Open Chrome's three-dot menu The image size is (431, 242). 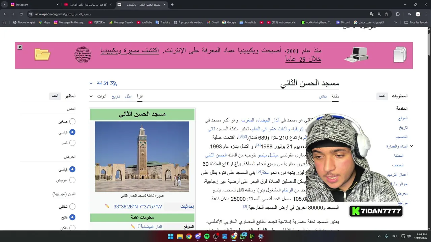(426, 14)
